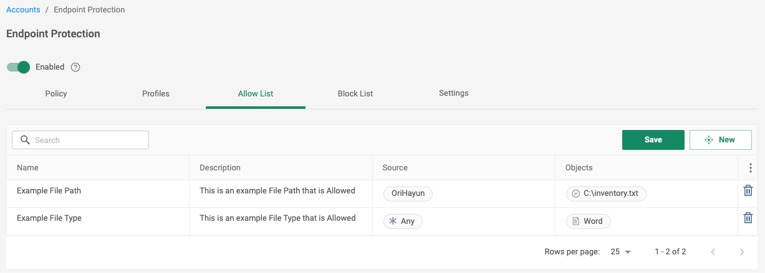This screenshot has height=273, width=765.
Task: Click the help icon next to Enabled
Action: tap(75, 67)
